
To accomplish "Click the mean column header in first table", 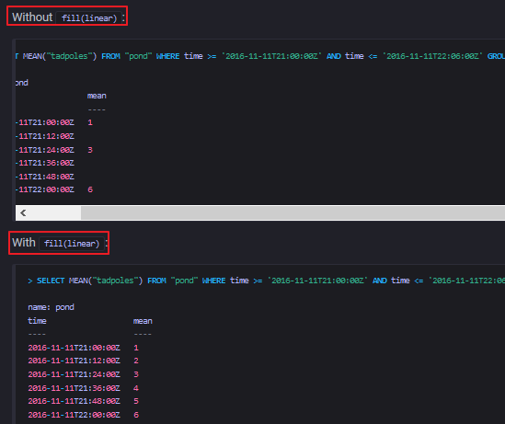I will (x=97, y=96).
